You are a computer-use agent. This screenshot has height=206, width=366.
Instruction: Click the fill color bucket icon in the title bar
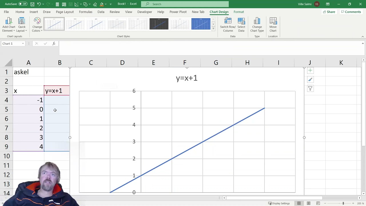click(x=102, y=4)
